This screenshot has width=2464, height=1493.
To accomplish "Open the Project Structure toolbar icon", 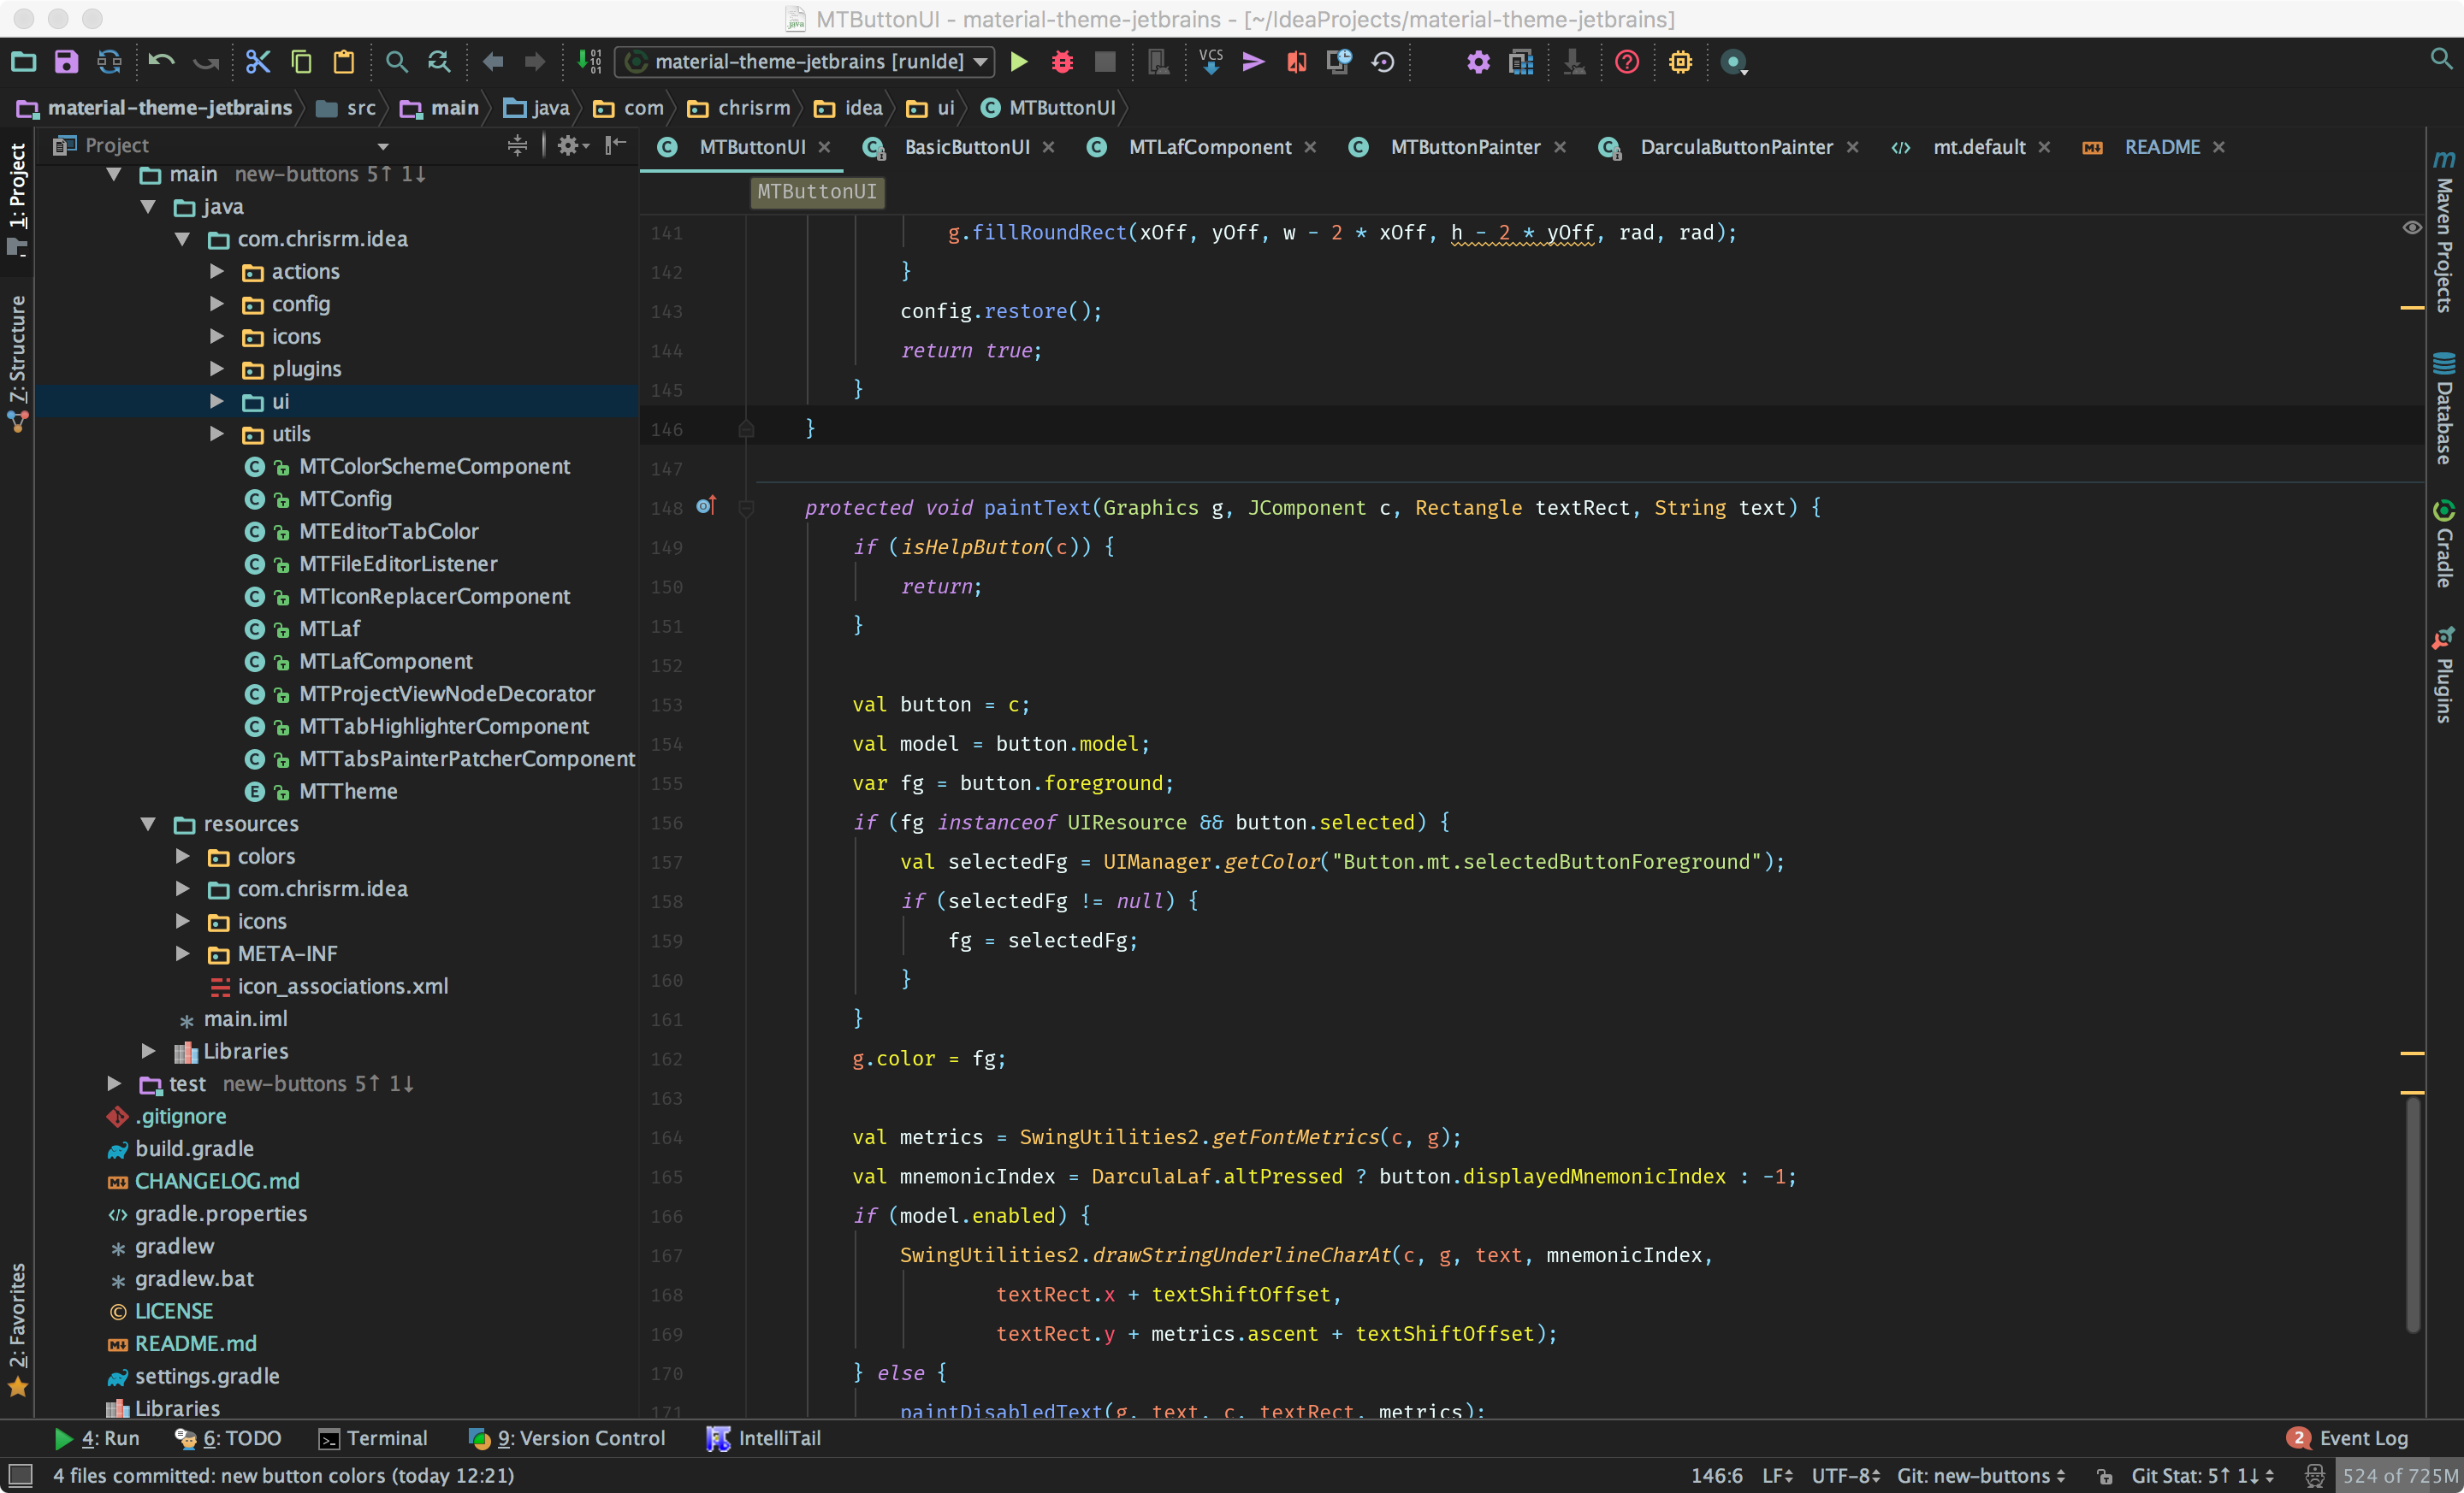I will [1521, 62].
